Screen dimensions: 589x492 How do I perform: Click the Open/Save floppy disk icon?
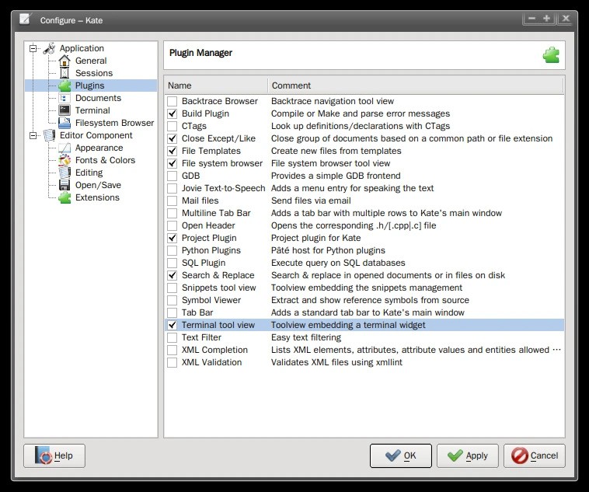pyautogui.click(x=64, y=185)
